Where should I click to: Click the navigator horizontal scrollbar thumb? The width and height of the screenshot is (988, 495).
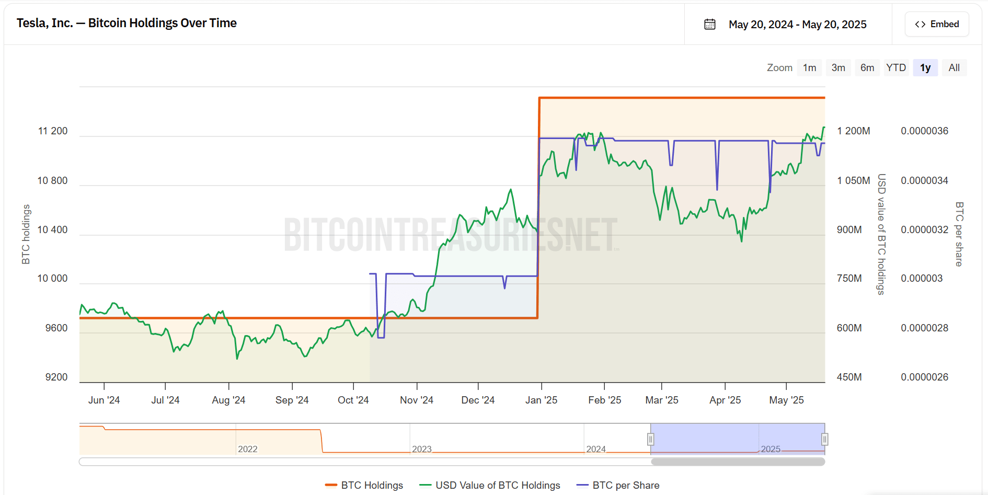[x=738, y=462]
